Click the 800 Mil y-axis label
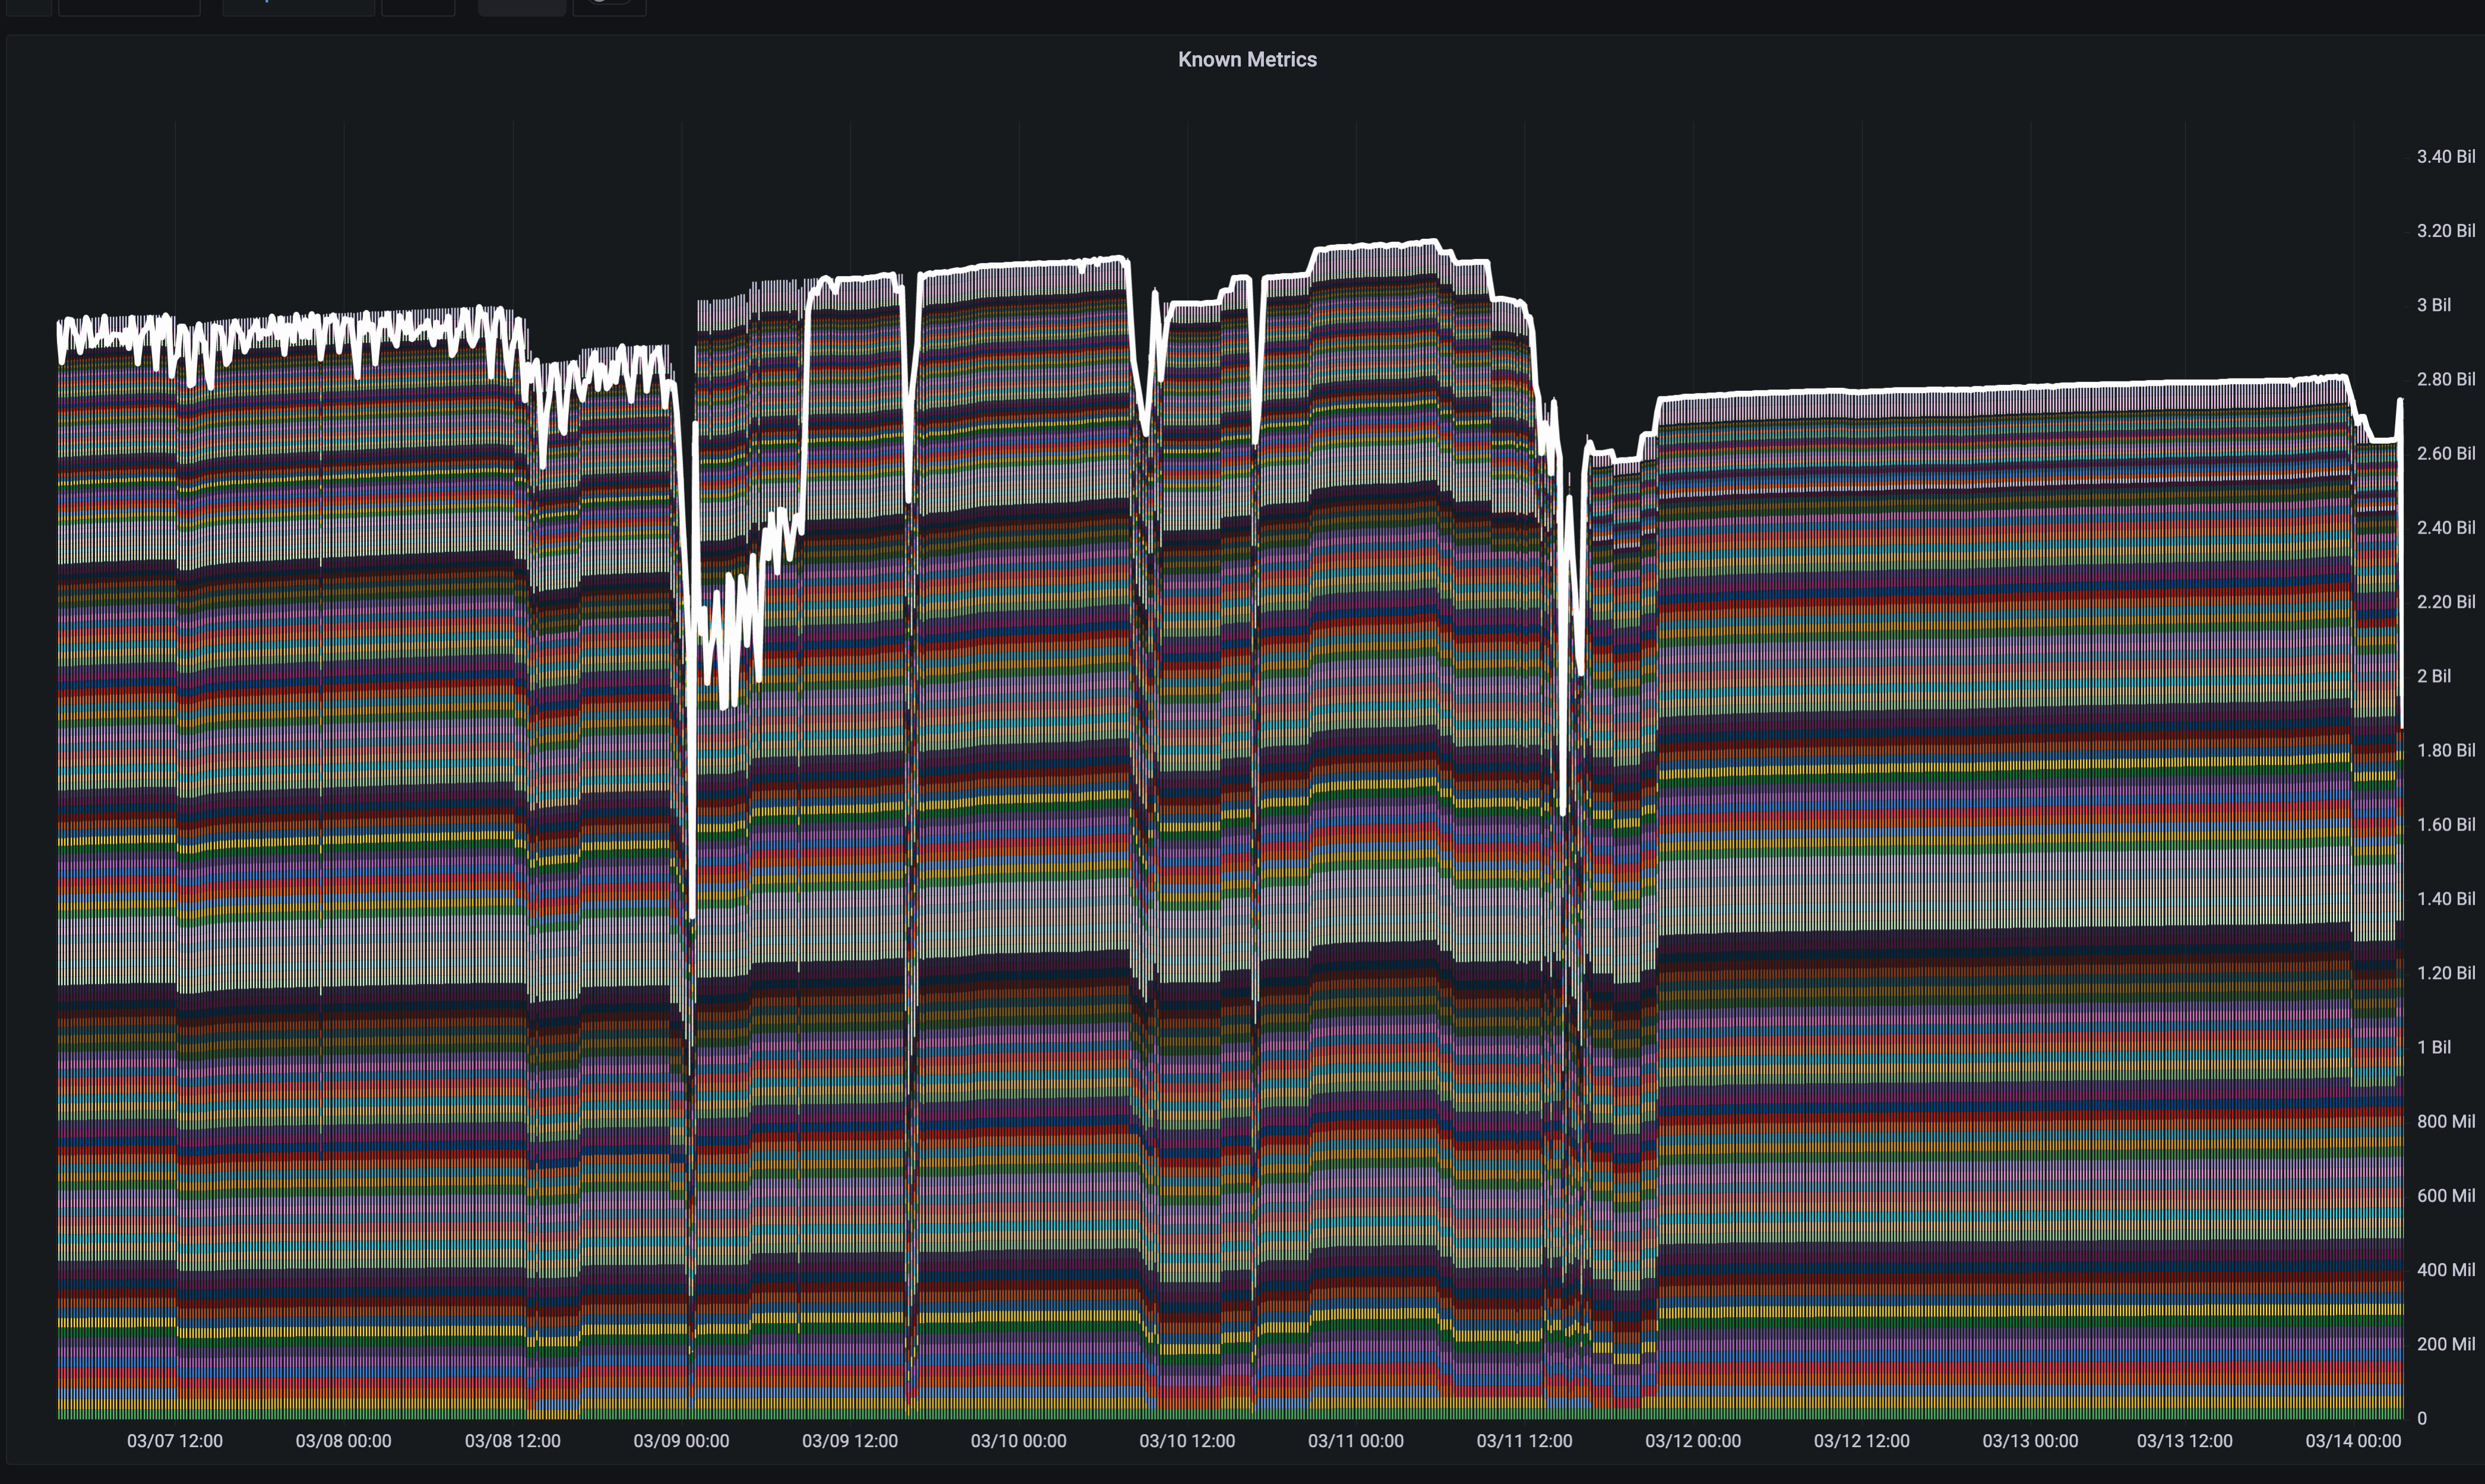Viewport: 2485px width, 1484px height. (x=2446, y=1121)
